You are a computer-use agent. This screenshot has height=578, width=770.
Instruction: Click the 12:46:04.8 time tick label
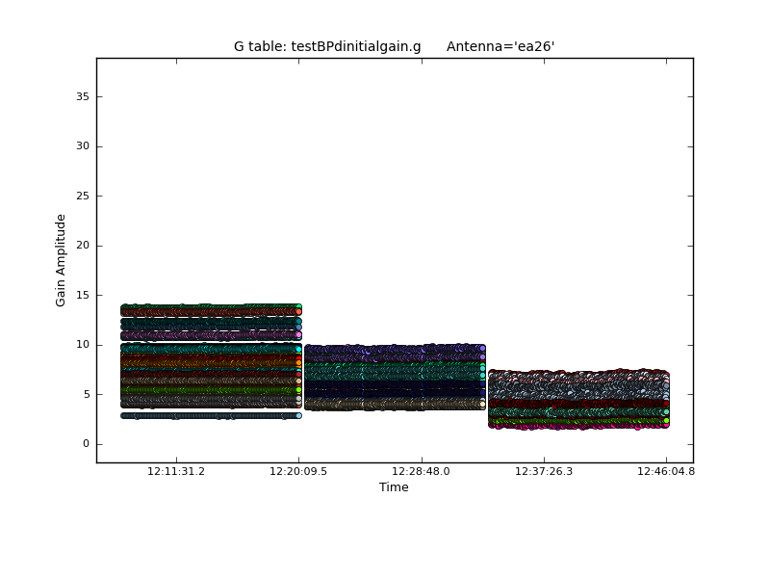click(666, 472)
